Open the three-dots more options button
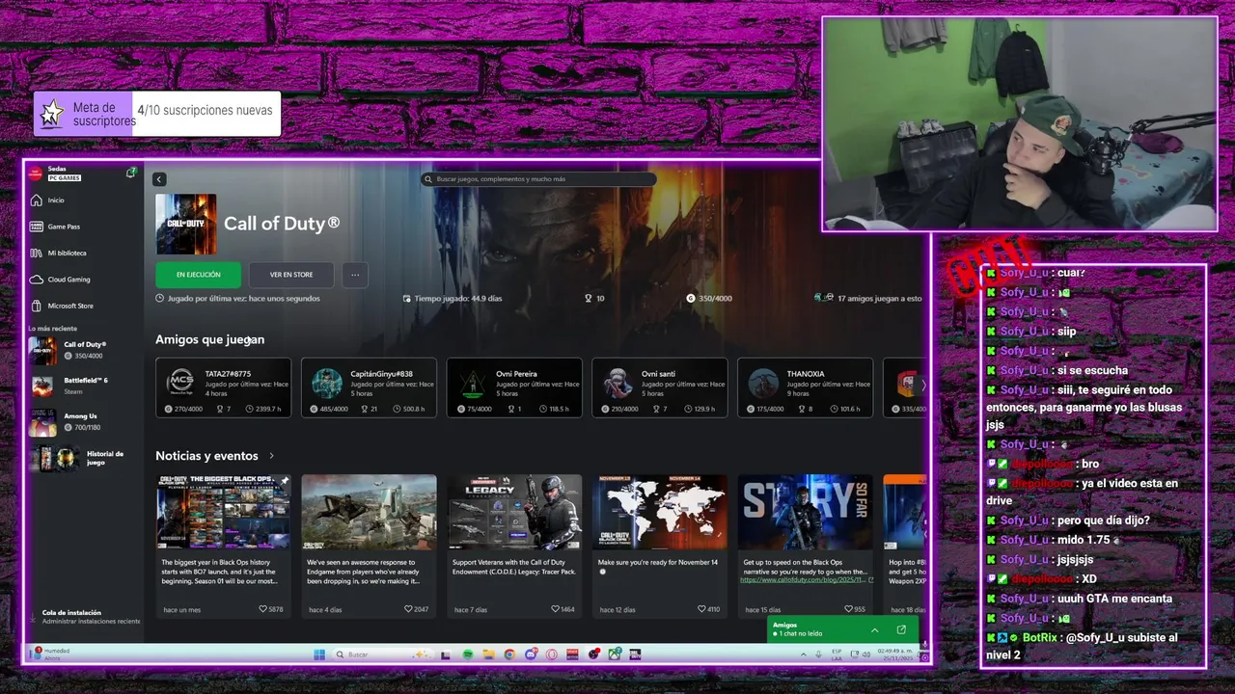 (x=355, y=275)
